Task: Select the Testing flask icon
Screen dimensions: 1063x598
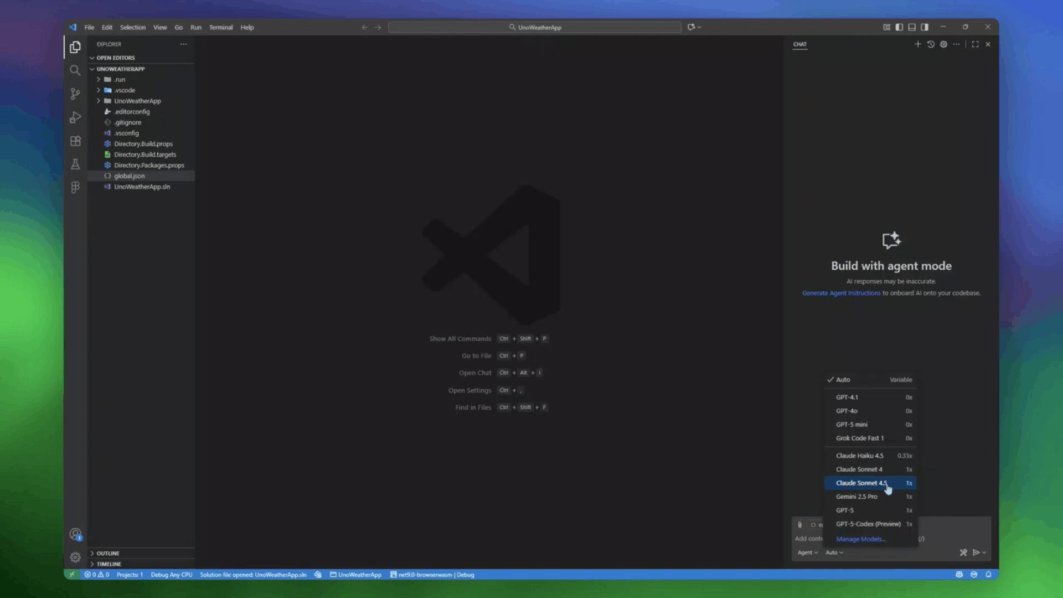Action: tap(75, 164)
